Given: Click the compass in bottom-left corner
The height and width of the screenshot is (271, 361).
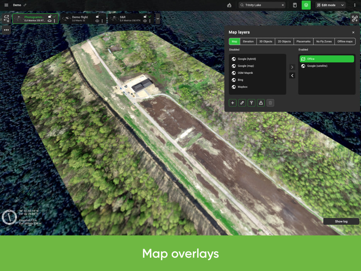Looking at the screenshot, I should click(9, 217).
